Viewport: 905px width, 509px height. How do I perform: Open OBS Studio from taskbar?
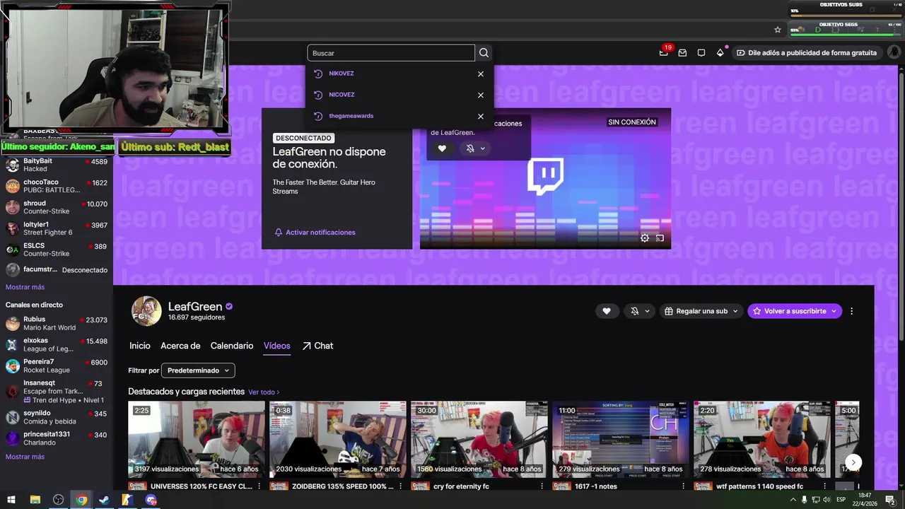point(58,500)
